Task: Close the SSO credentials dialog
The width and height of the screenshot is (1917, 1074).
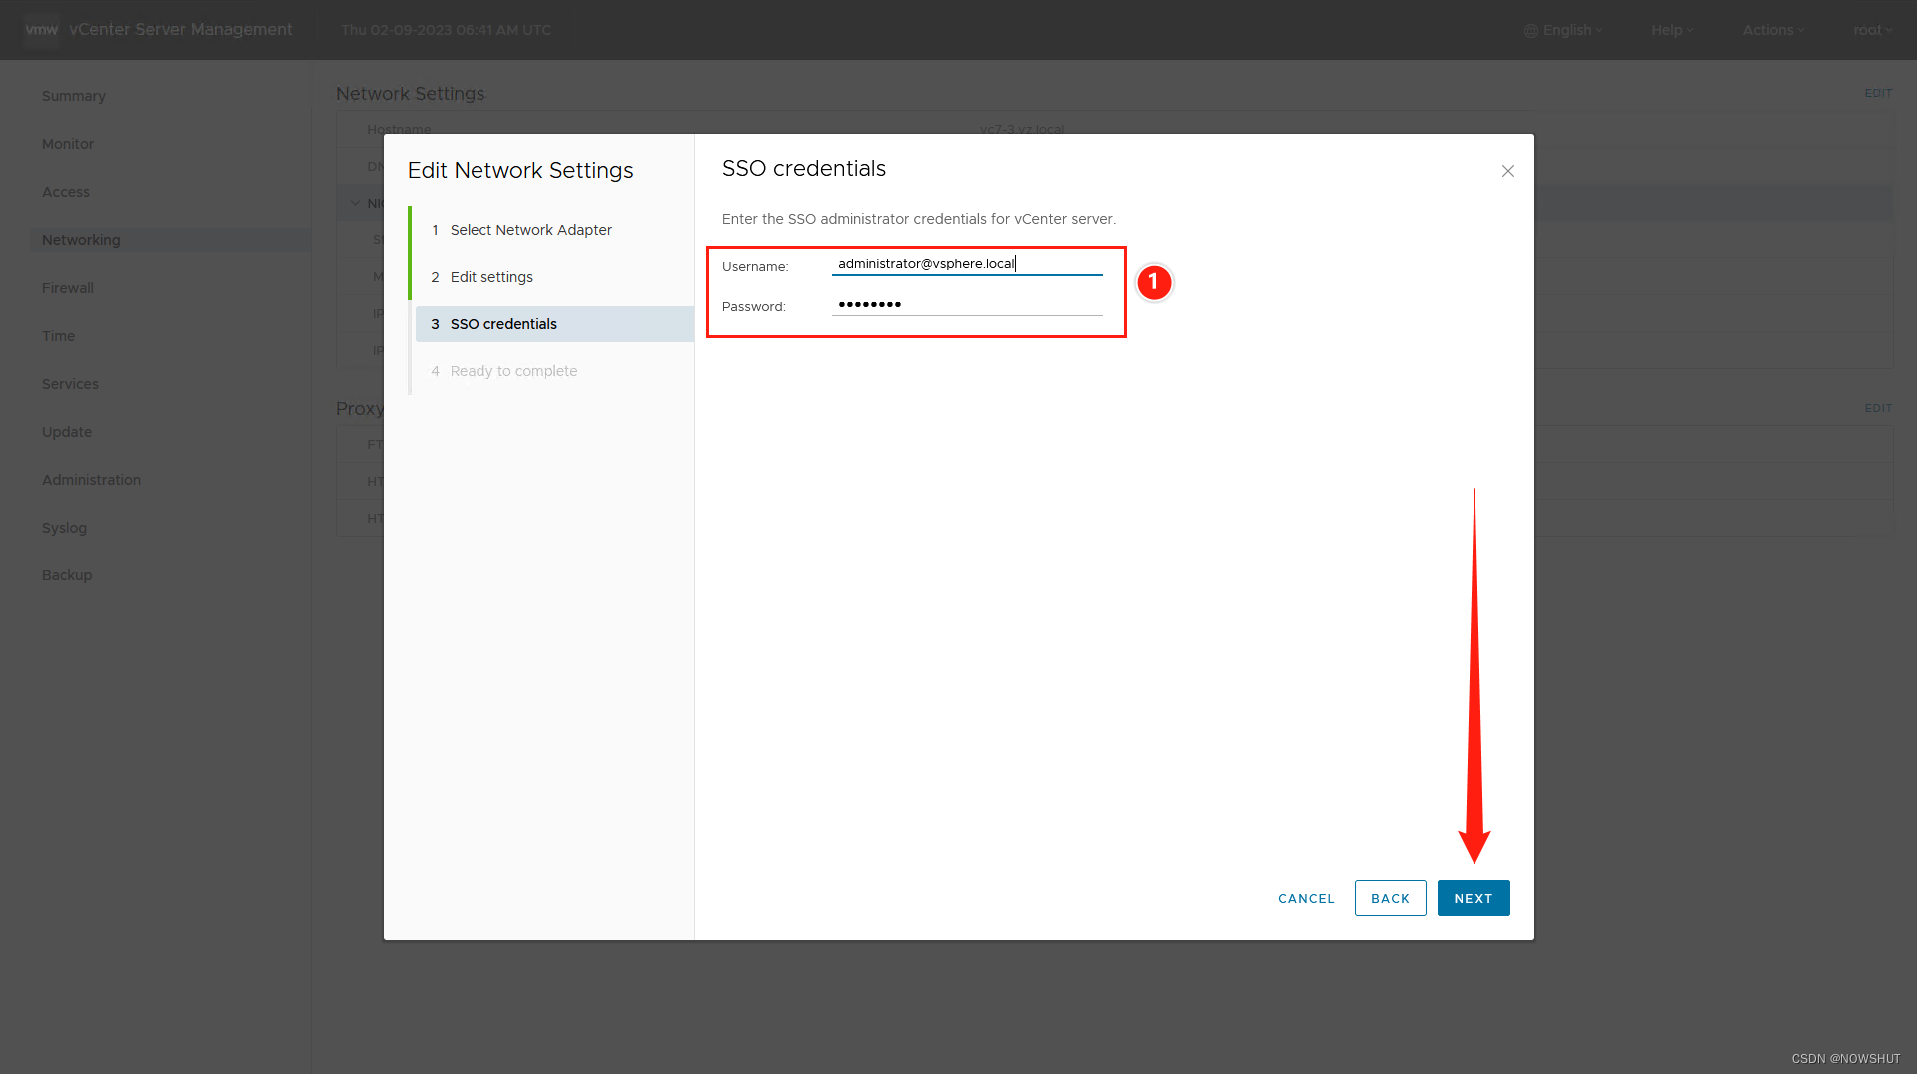Action: click(x=1507, y=171)
